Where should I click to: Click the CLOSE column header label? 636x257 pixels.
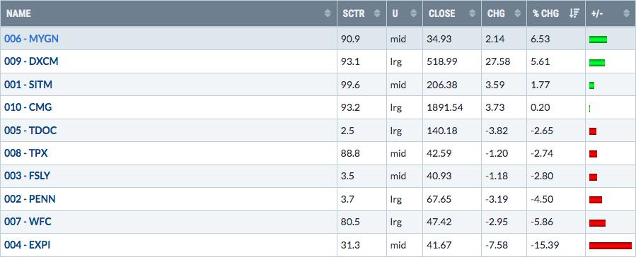click(441, 13)
